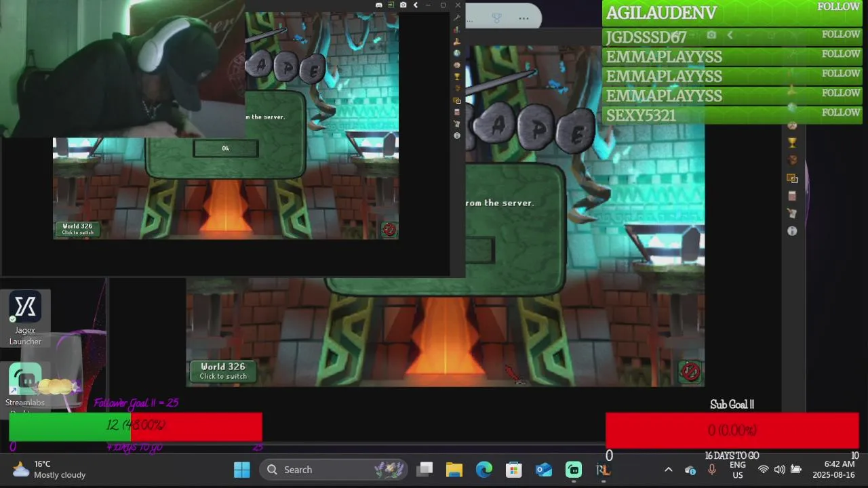Open the trophy icon in small RuneLite sidebar
The height and width of the screenshot is (488, 868).
click(x=457, y=77)
